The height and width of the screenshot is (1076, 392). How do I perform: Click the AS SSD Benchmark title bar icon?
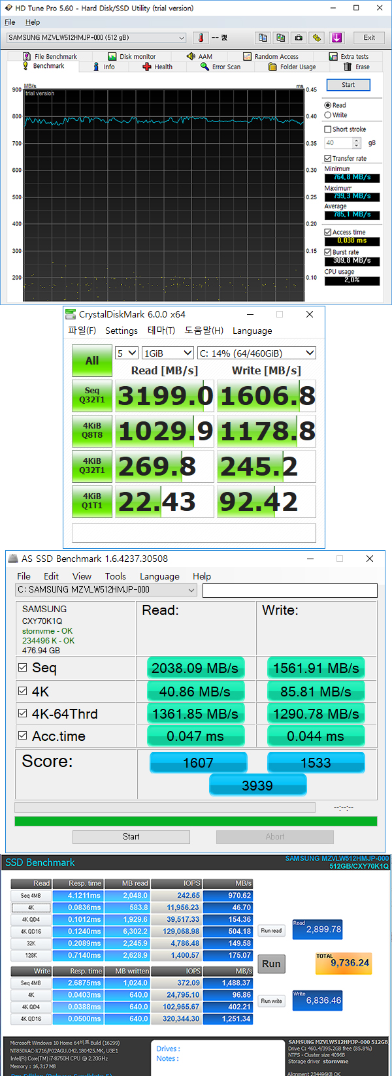(x=12, y=559)
